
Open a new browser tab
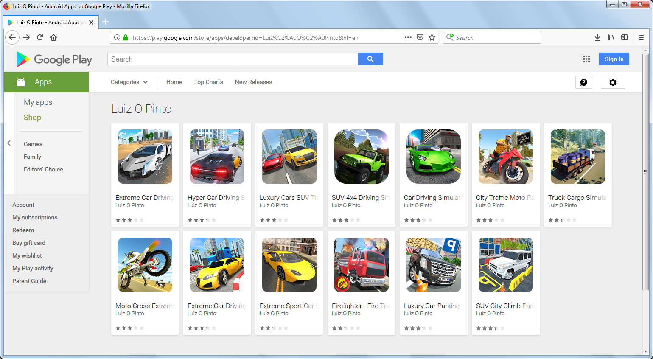click(106, 22)
